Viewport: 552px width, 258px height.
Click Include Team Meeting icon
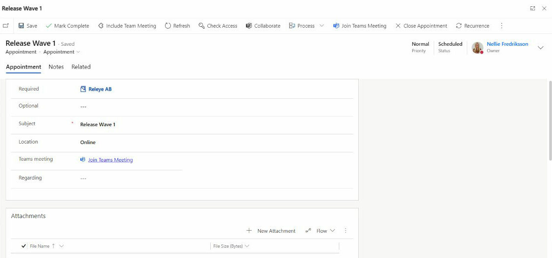101,26
